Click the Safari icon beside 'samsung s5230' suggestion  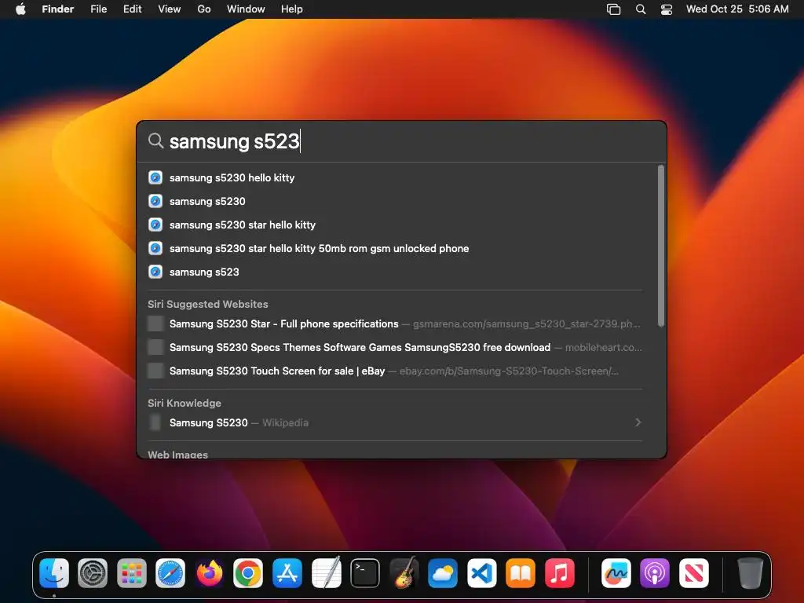tap(155, 201)
